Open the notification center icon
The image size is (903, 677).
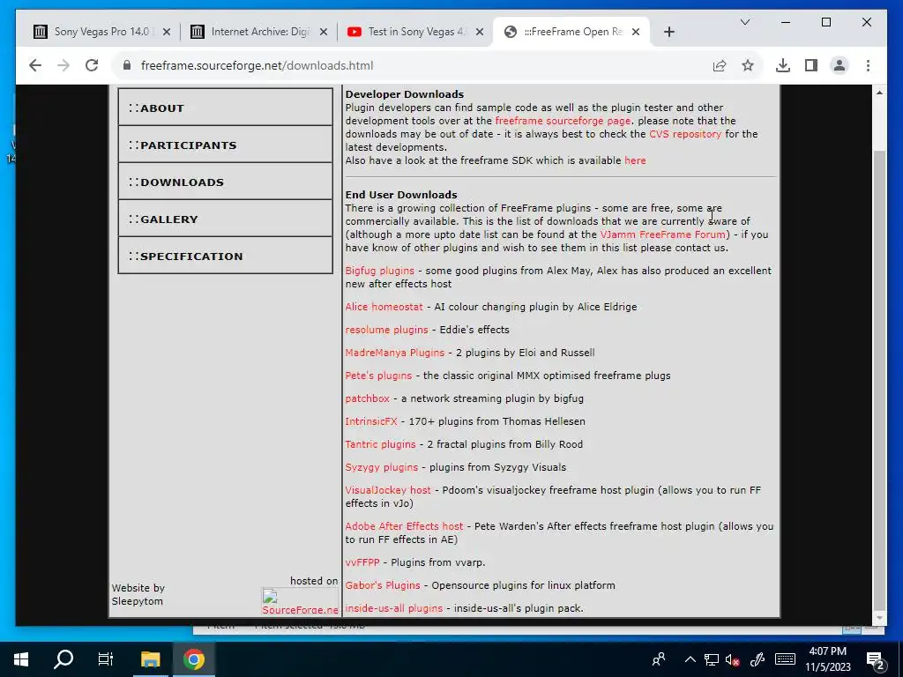coord(876,659)
